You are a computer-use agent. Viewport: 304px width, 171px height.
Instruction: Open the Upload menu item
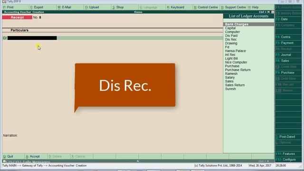coord(92,7)
